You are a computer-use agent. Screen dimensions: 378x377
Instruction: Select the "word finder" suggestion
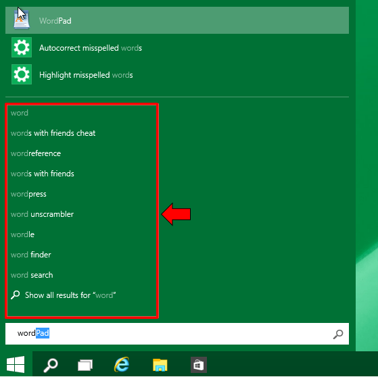tap(31, 255)
